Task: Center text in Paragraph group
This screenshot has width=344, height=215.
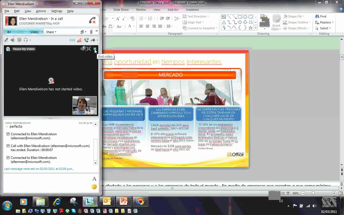Action: click(148, 26)
